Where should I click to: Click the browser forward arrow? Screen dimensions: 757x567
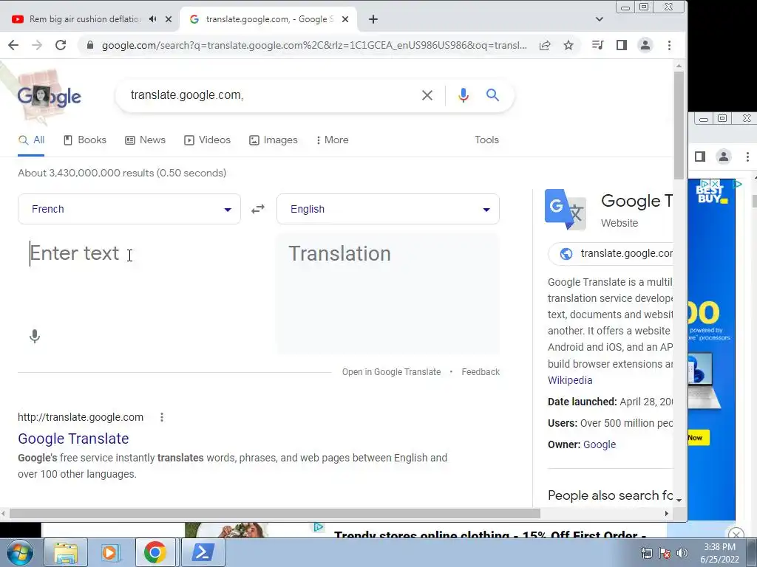[x=37, y=45]
